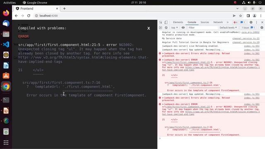Viewport: 265px width, 149px height.
Task: Open the tab search dropdown arrow
Action: pyautogui.click(x=237, y=8)
